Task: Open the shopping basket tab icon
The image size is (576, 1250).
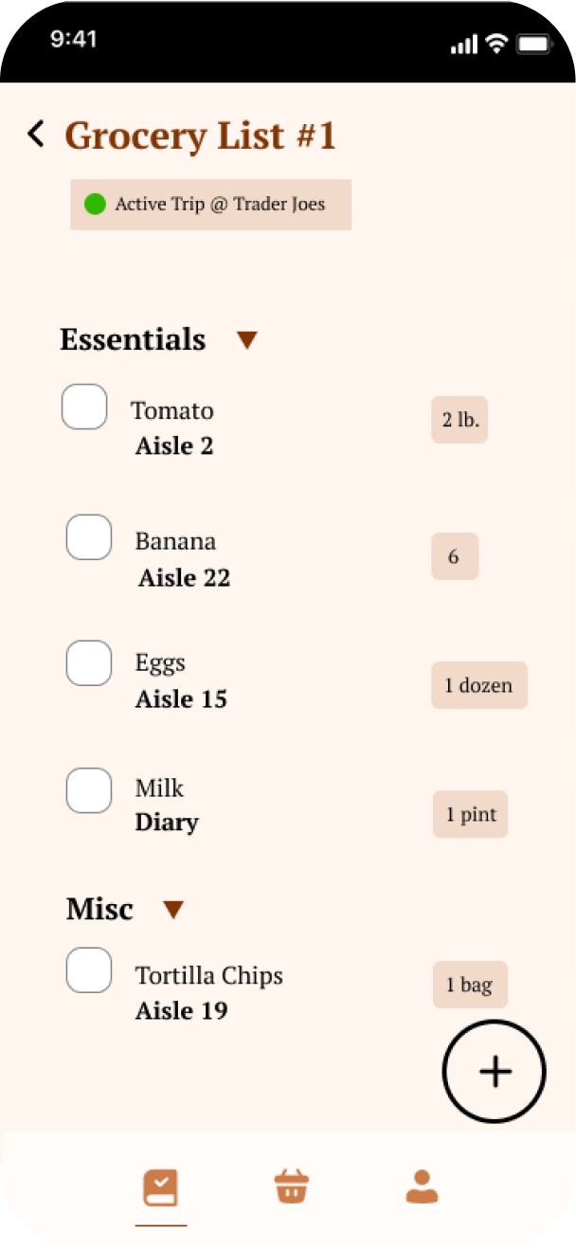Action: coord(292,1187)
